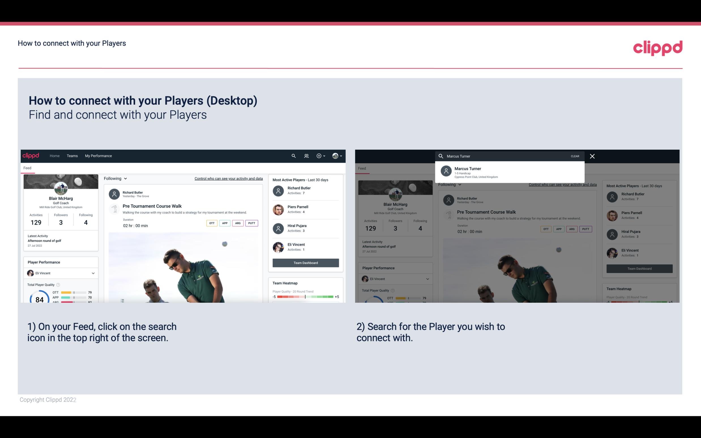Open the My Performance menu tab

(x=98, y=155)
